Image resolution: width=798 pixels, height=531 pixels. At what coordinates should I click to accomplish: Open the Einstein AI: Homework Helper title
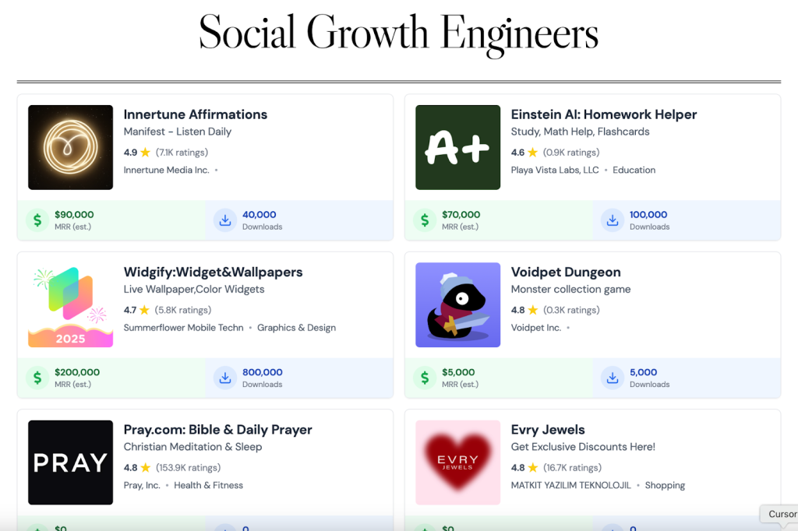click(x=603, y=114)
